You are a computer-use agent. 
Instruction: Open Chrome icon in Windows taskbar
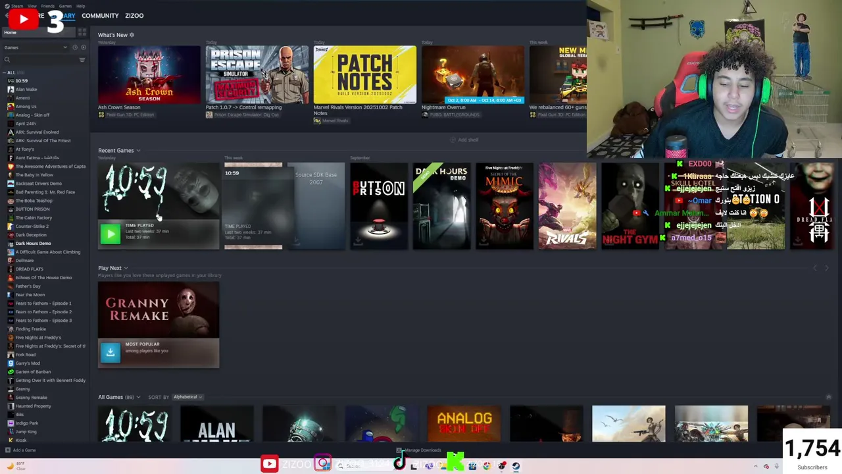point(487,466)
